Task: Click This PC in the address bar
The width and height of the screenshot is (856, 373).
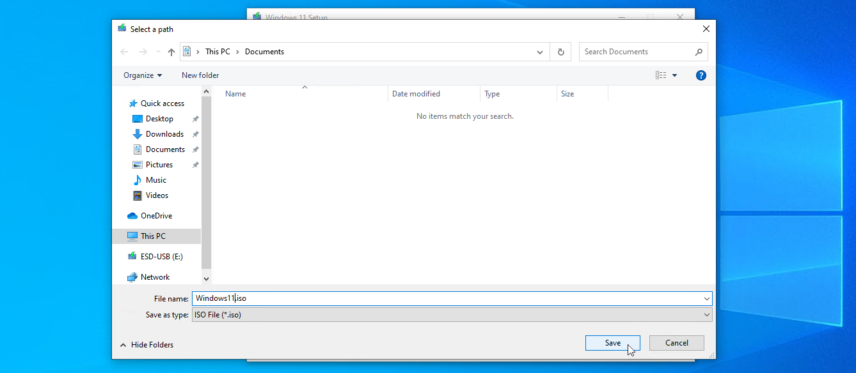Action: [x=218, y=52]
